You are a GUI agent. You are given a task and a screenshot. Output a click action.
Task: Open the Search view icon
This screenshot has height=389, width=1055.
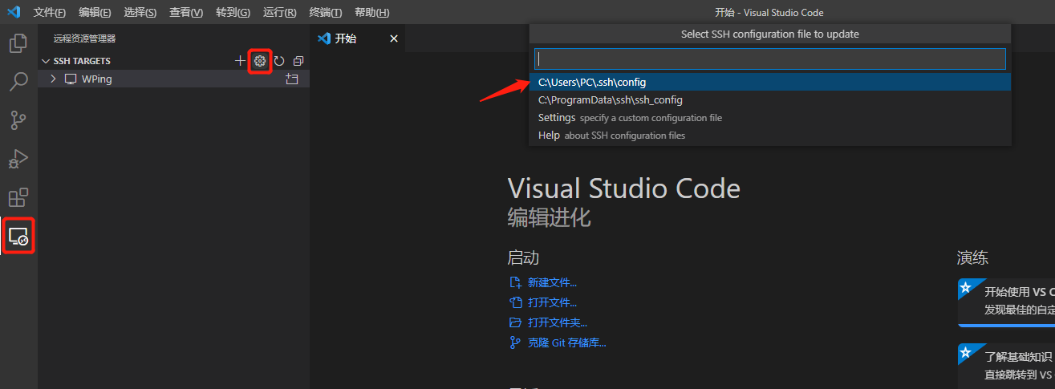click(18, 82)
